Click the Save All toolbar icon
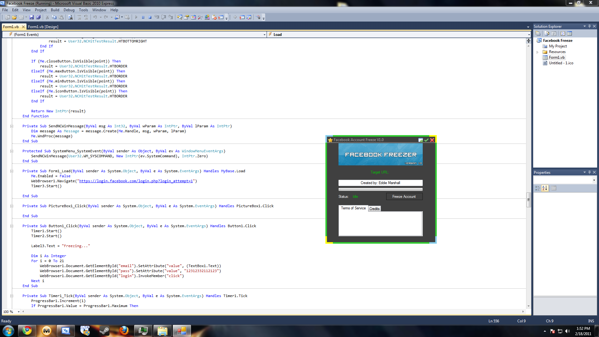Viewport: 599px width, 337px height. 38,17
